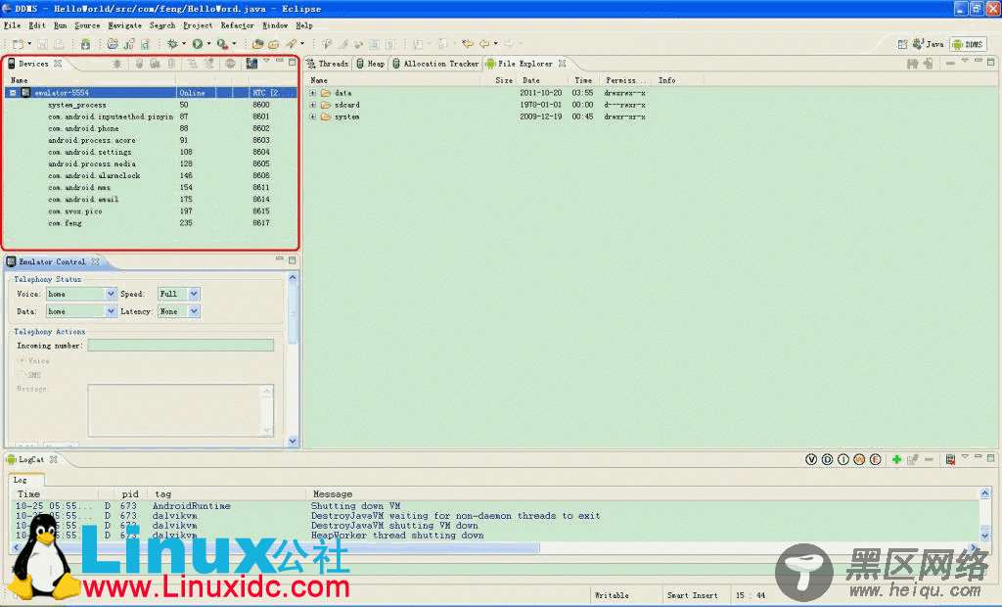Toggle the Debug log level filter
This screenshot has height=607, width=1002.
pos(827,459)
